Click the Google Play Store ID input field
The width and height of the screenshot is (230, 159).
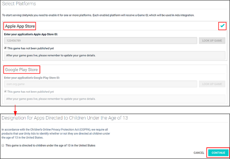tap(101, 84)
